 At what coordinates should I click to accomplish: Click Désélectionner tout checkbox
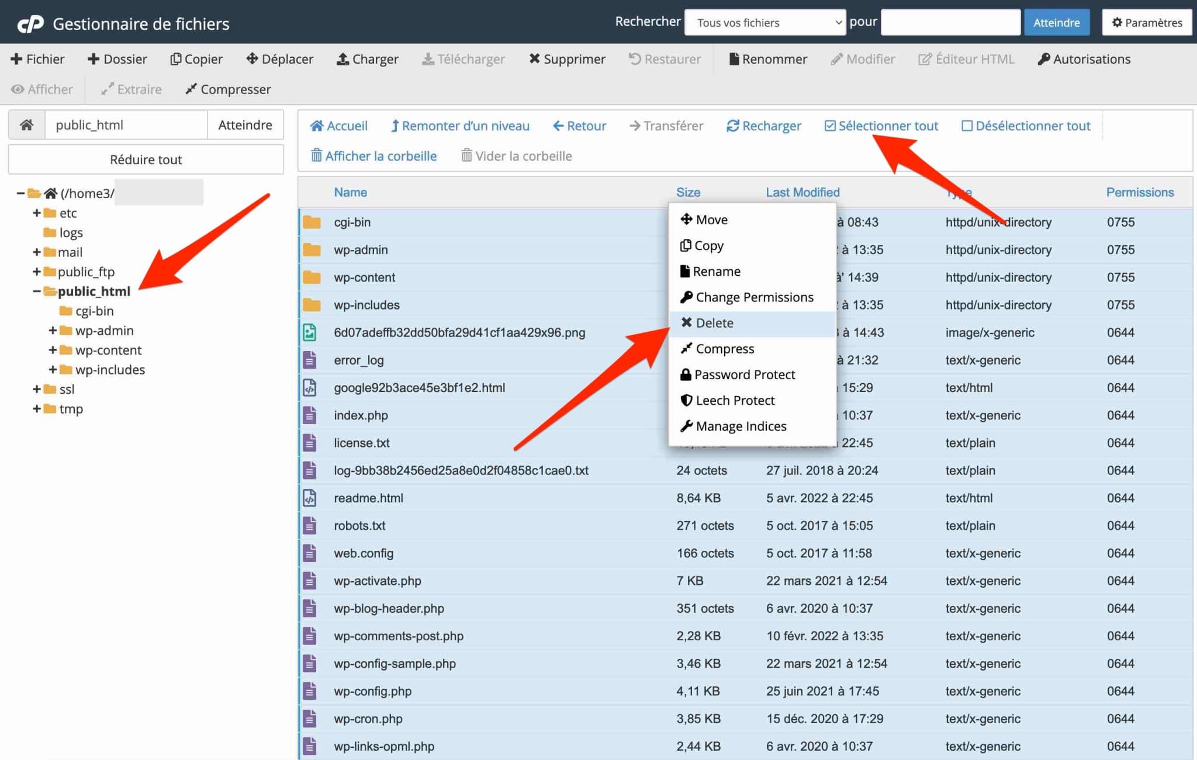[x=1026, y=126]
